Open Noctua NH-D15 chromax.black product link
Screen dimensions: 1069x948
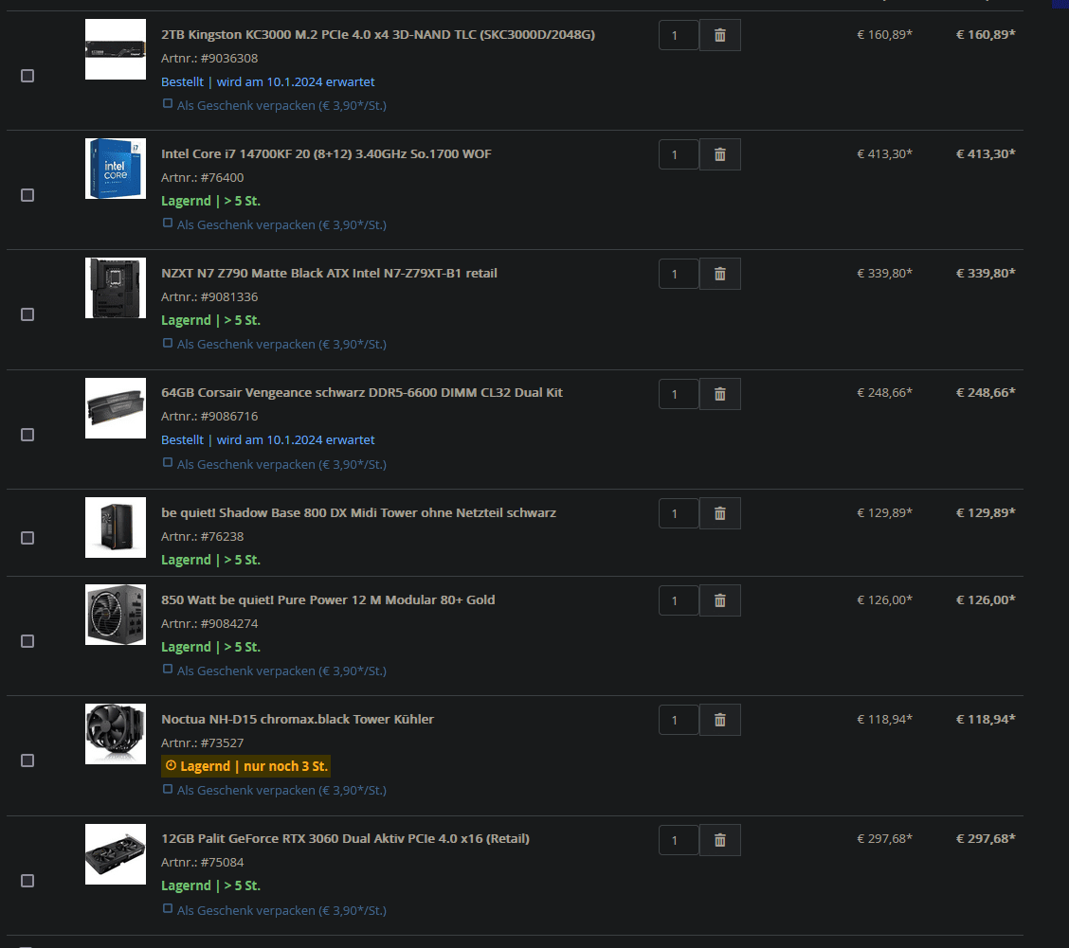(298, 719)
